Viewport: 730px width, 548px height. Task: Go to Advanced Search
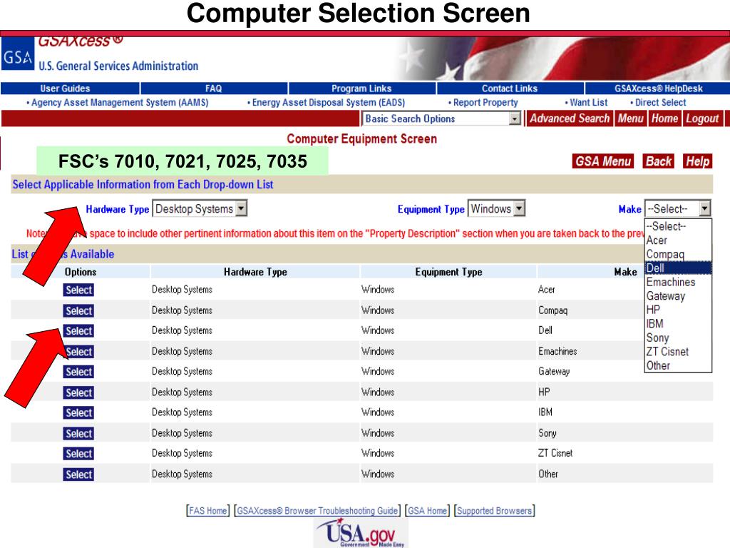click(570, 119)
